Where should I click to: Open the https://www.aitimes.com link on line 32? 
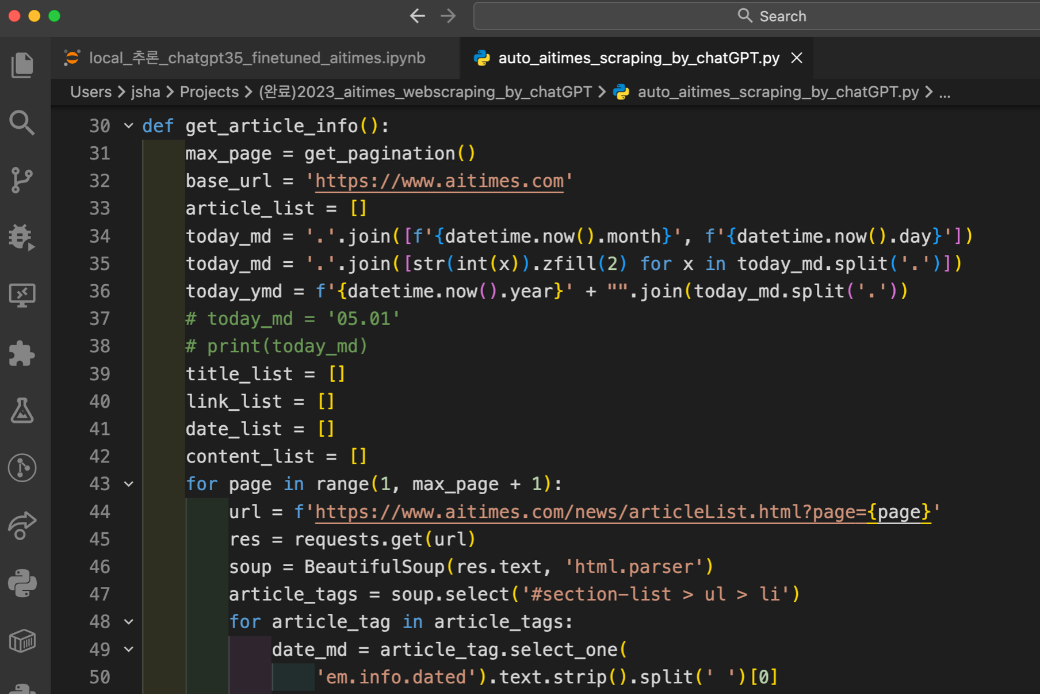click(439, 181)
